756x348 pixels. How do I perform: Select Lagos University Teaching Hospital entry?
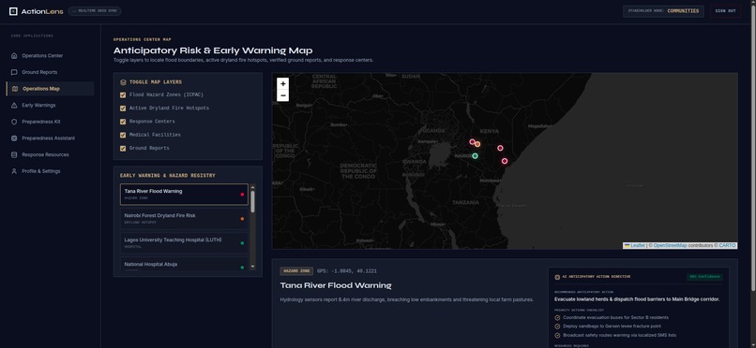point(184,243)
